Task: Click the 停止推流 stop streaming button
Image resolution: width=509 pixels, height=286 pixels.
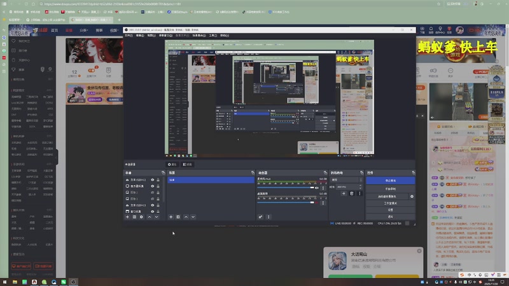Action: tap(389, 180)
